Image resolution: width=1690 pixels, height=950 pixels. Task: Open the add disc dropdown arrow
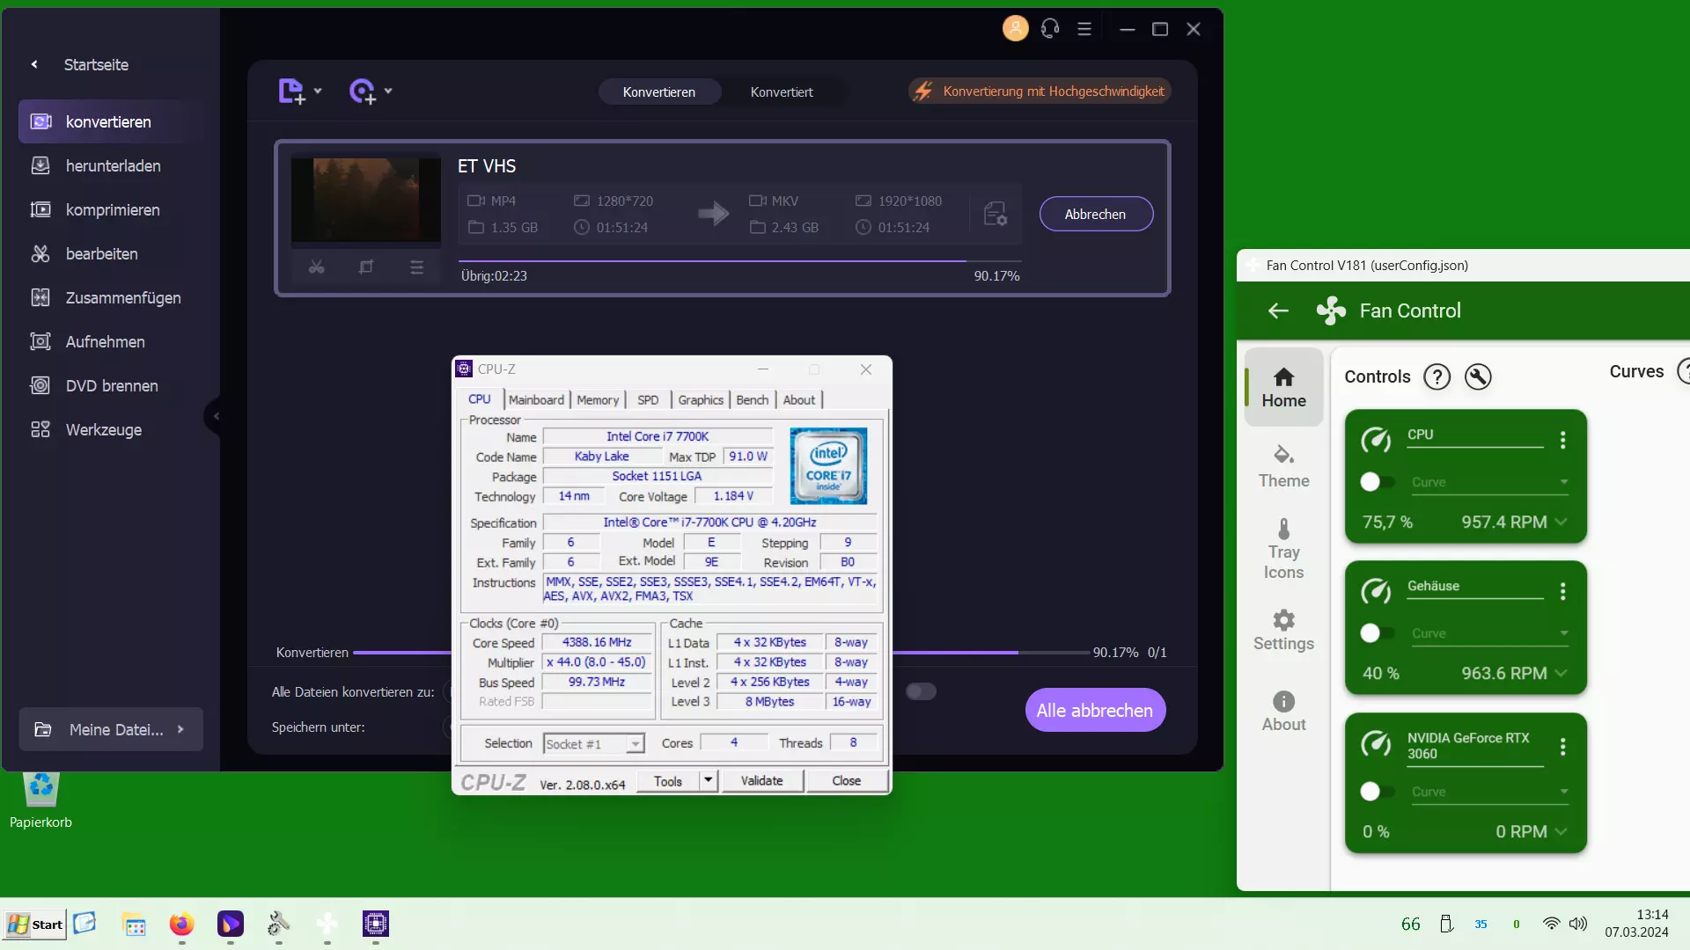[x=388, y=91]
